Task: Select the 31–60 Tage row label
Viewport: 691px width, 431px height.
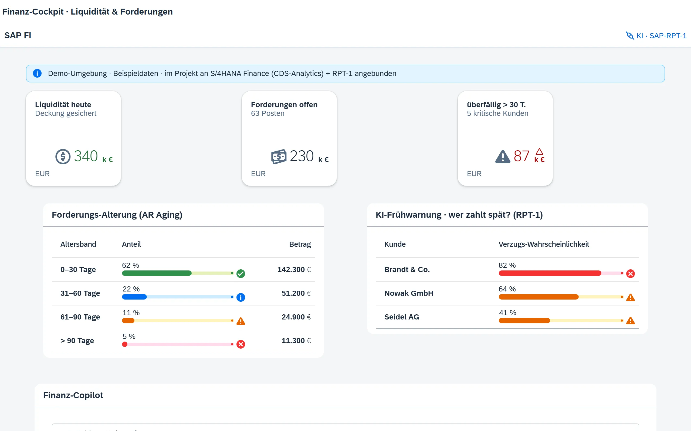Action: click(80, 293)
